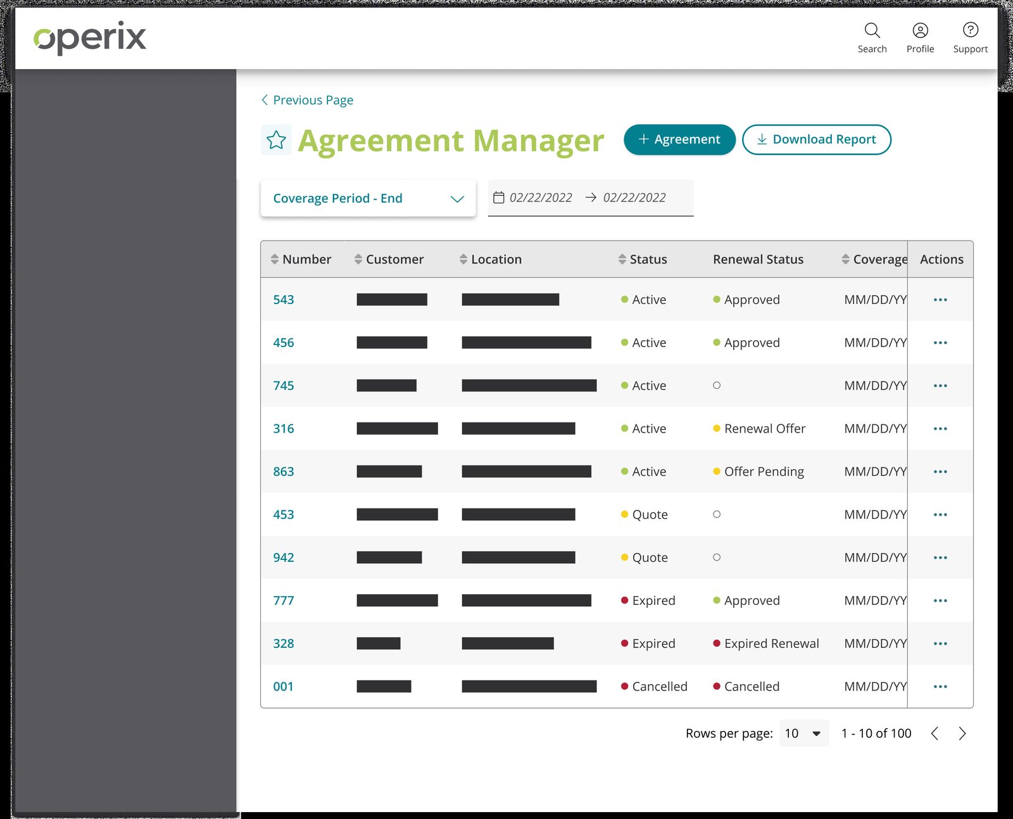Open agreement number 316
The height and width of the screenshot is (819, 1013).
click(x=284, y=429)
